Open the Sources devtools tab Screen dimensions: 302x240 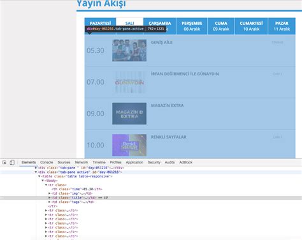click(x=64, y=162)
